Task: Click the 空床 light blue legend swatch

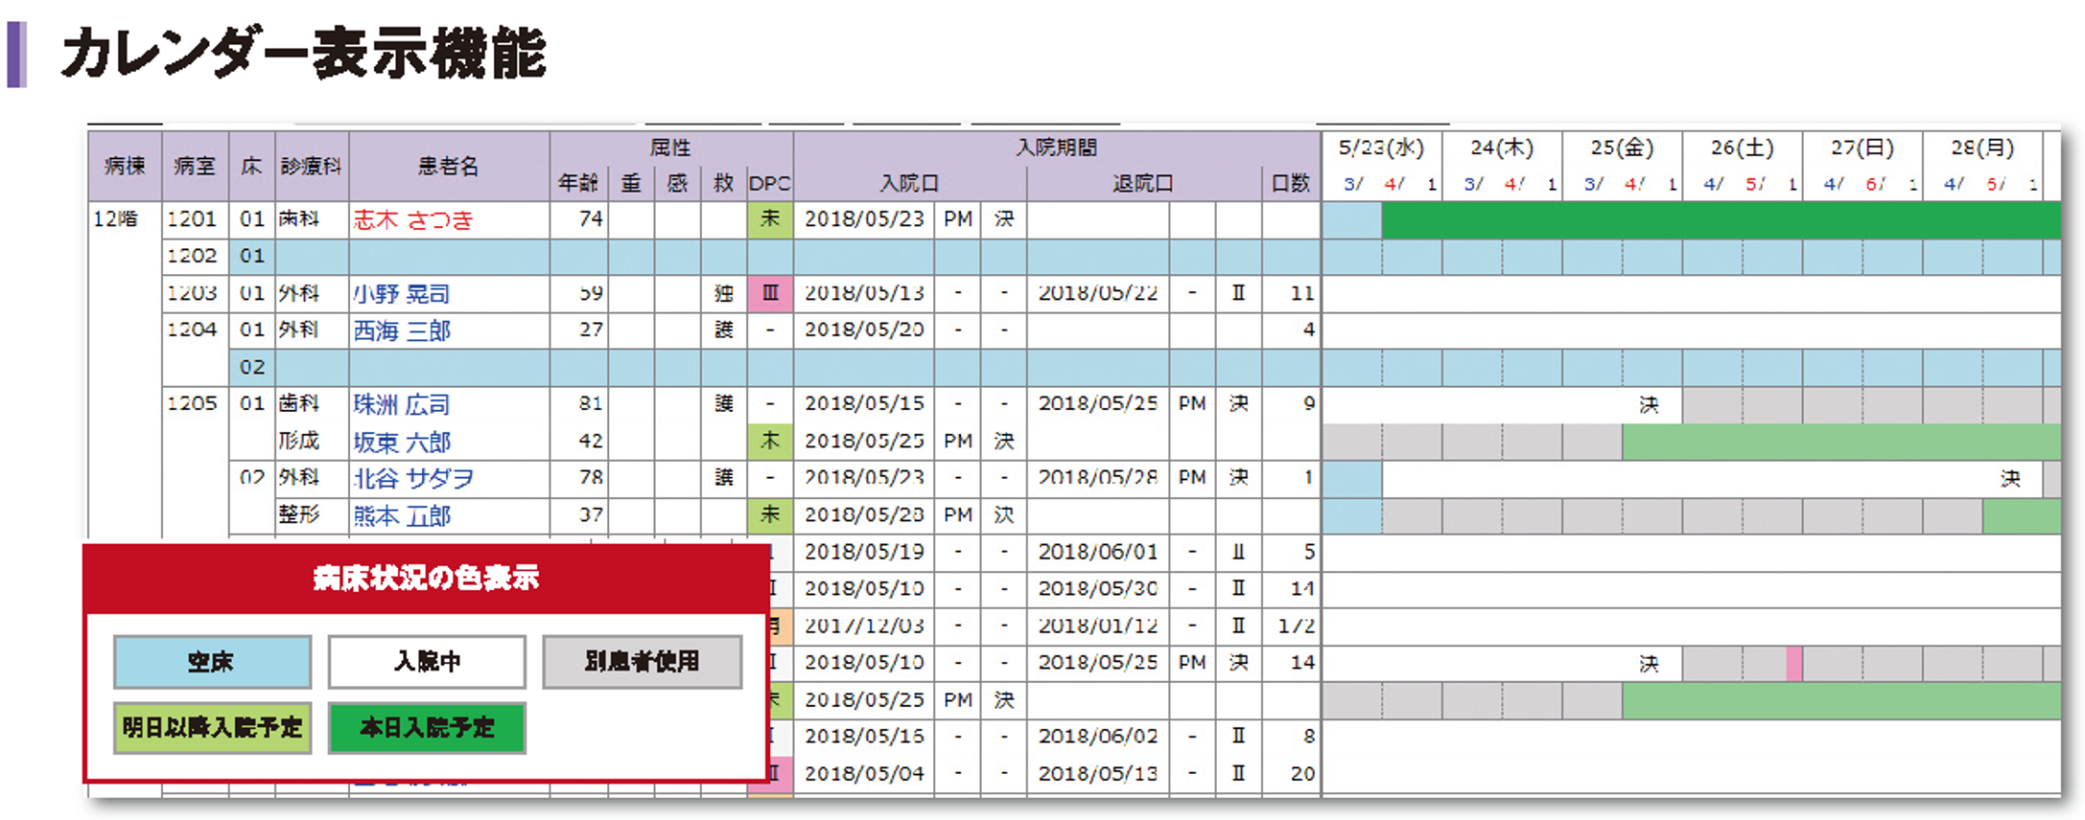Action: click(212, 662)
